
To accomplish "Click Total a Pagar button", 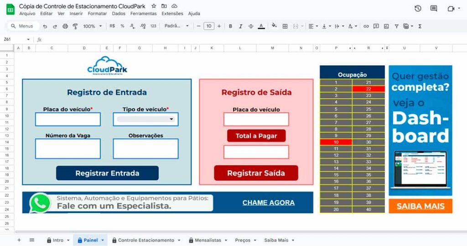I will click(x=256, y=136).
